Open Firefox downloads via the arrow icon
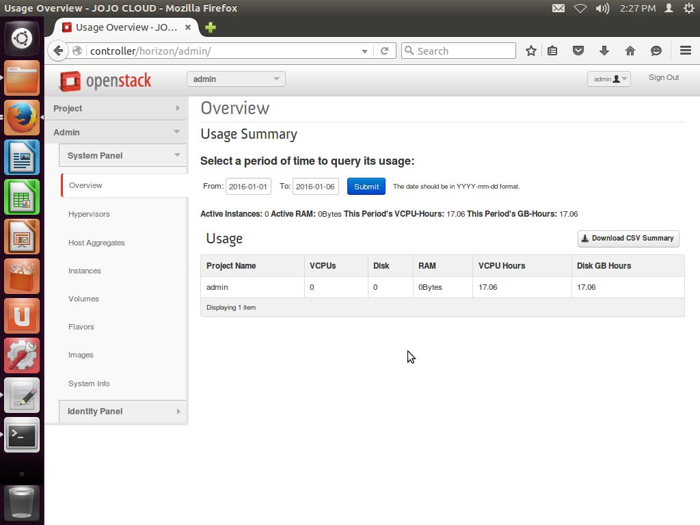Image resolution: width=700 pixels, height=525 pixels. pos(604,51)
